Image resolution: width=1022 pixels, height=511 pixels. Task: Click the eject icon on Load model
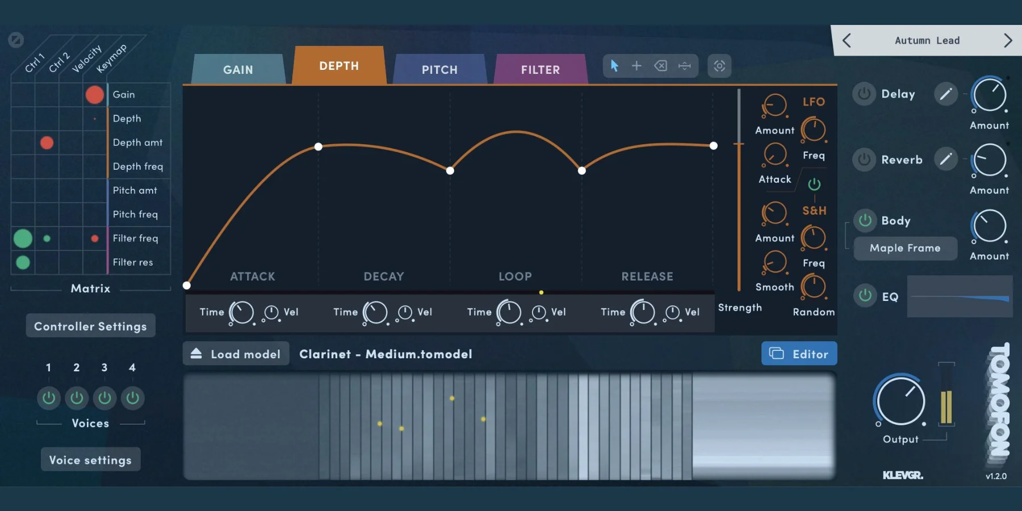(196, 354)
